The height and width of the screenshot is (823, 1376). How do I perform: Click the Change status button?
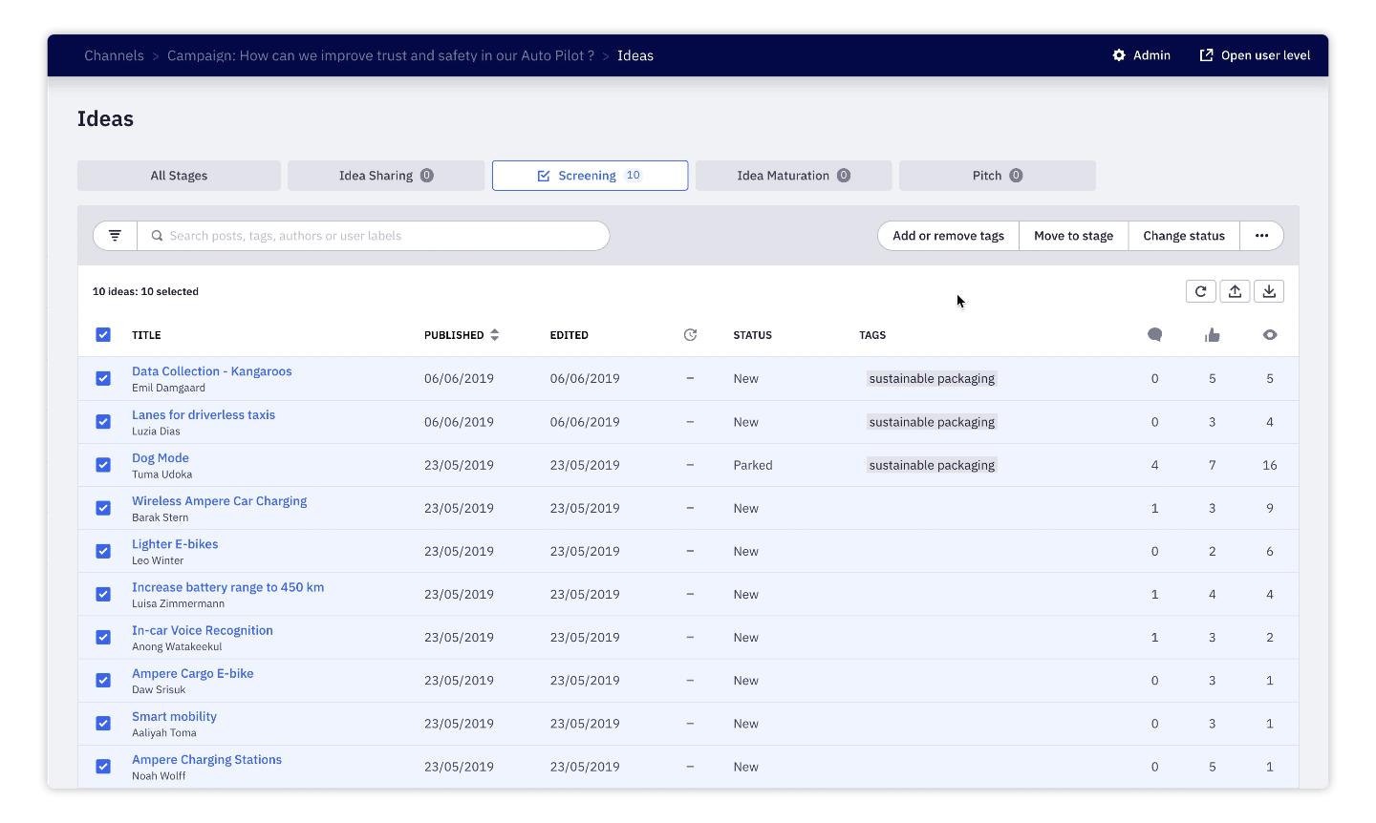click(1184, 236)
